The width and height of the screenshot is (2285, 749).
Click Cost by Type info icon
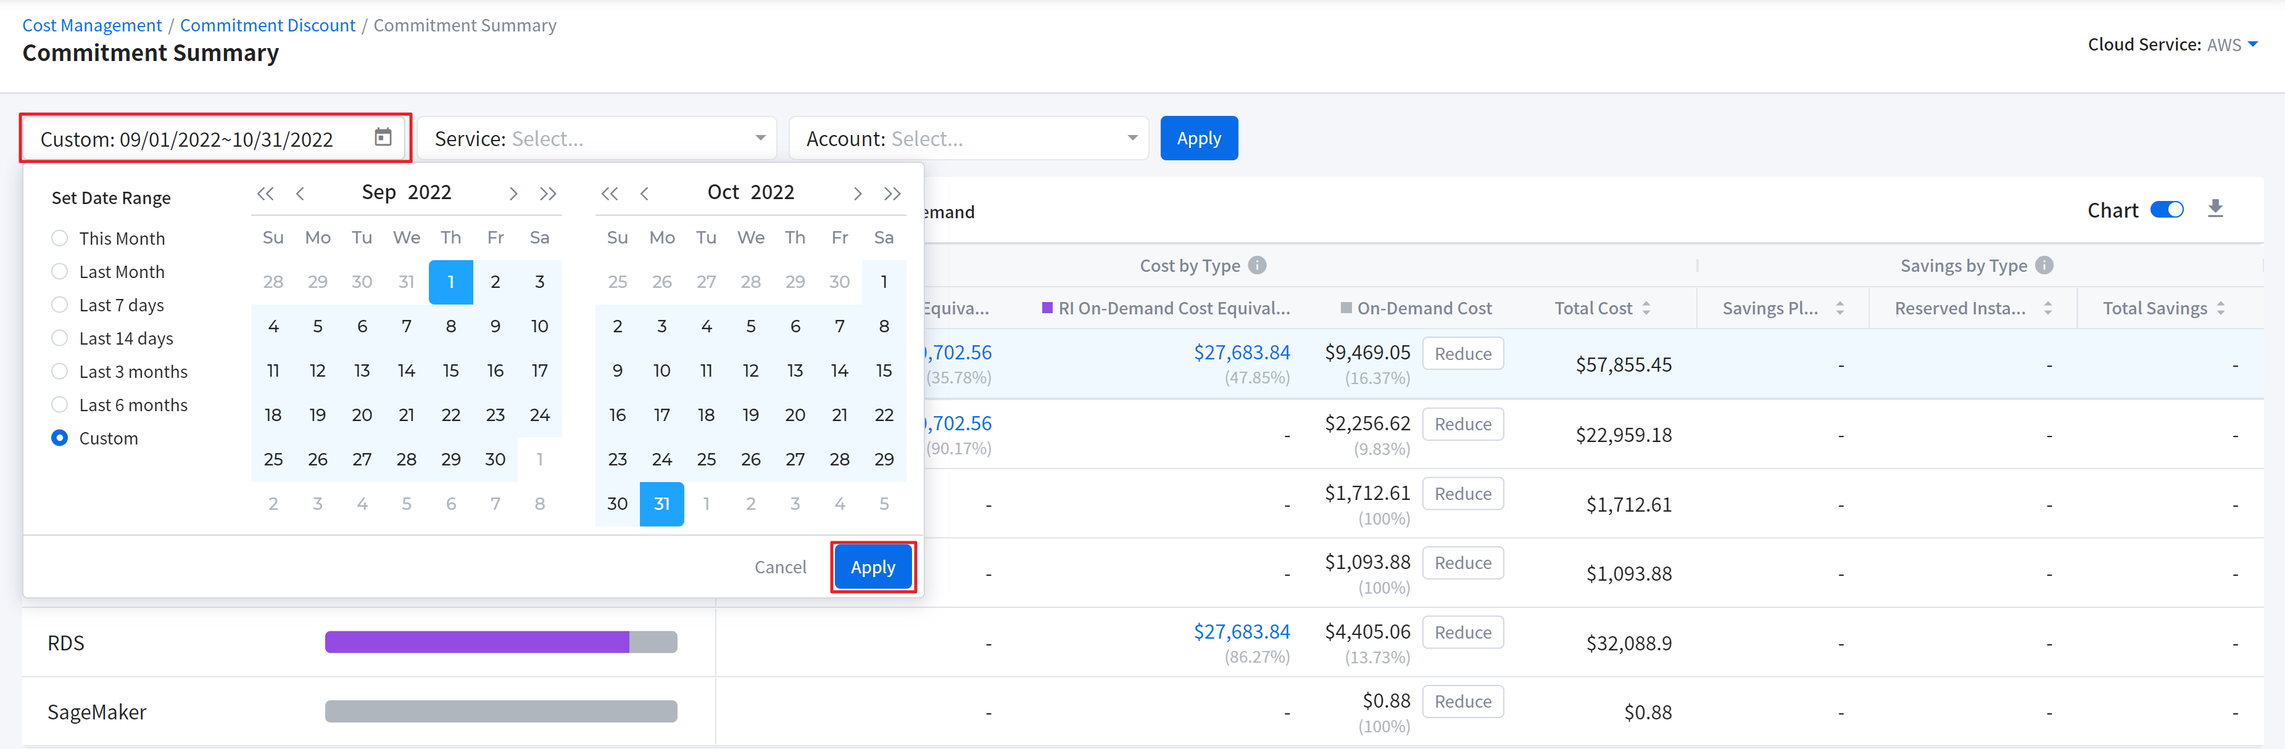pyautogui.click(x=1256, y=265)
